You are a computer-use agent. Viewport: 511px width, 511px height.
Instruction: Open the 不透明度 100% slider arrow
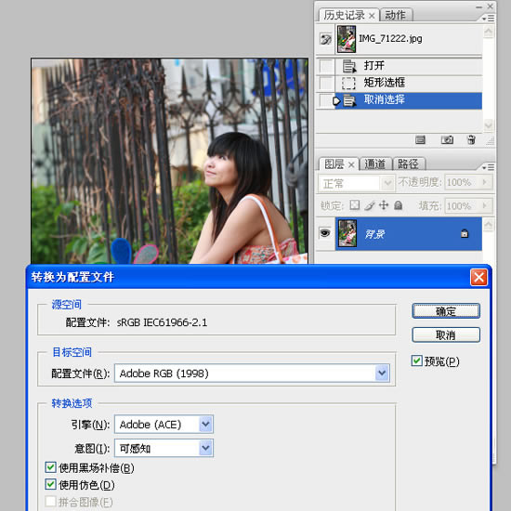pyautogui.click(x=485, y=182)
